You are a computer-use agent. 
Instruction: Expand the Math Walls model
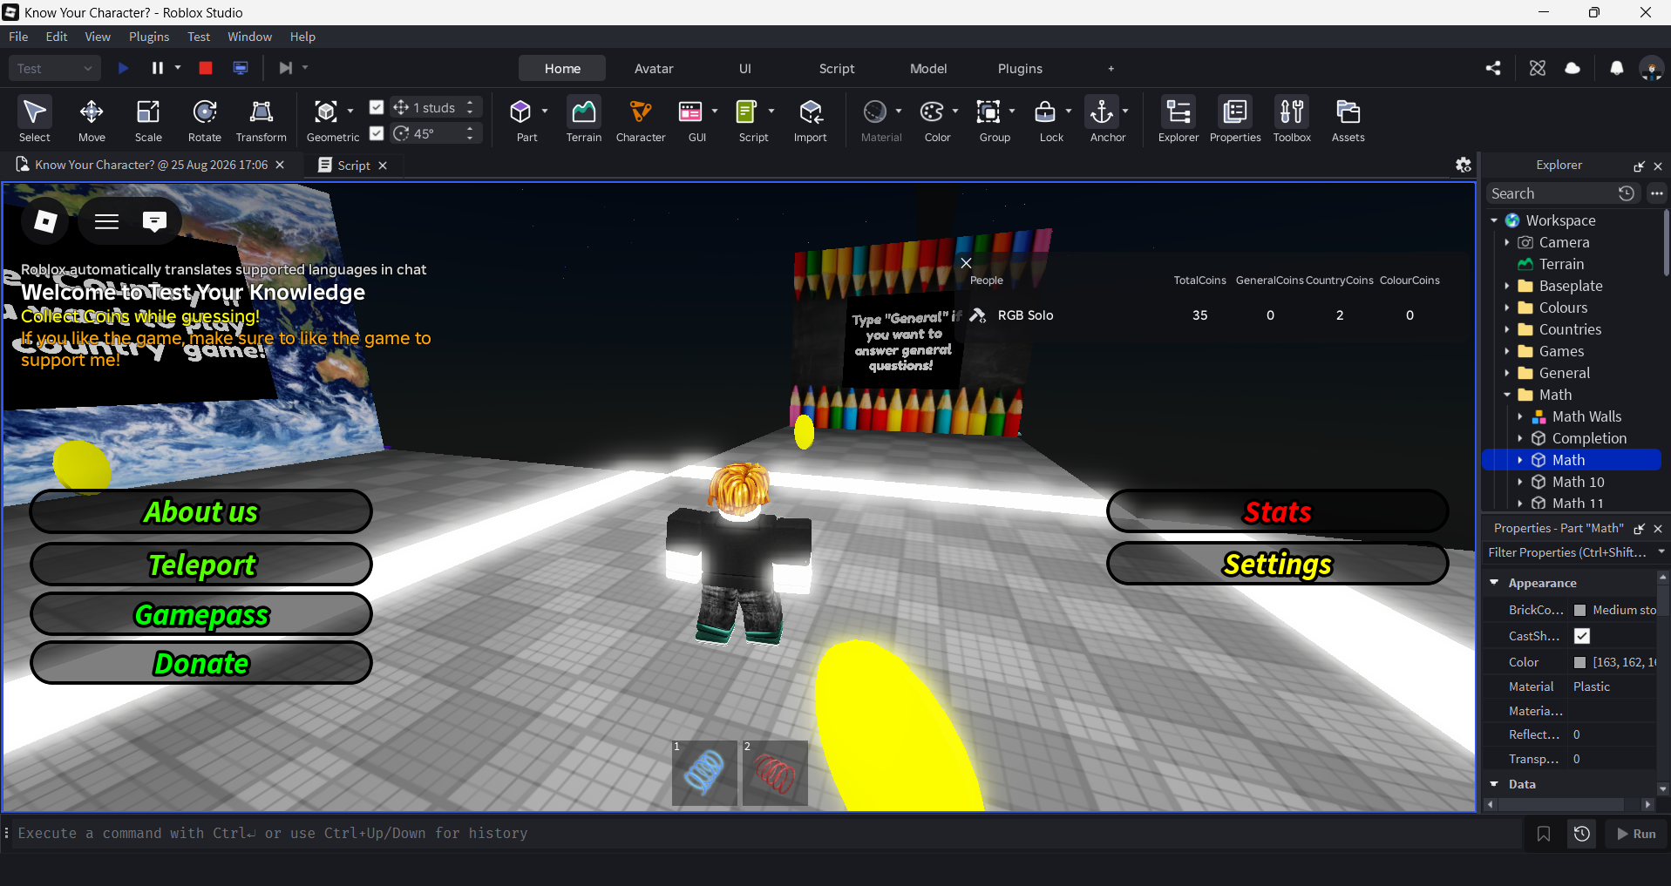point(1520,416)
